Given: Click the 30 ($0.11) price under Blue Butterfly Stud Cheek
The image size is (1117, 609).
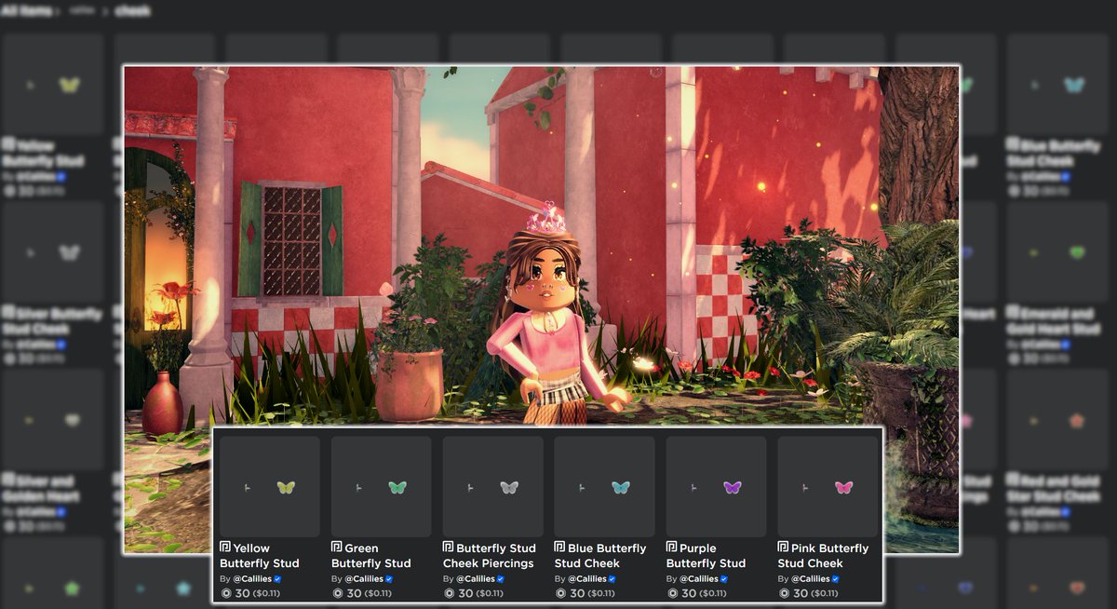Looking at the screenshot, I should coord(593,593).
